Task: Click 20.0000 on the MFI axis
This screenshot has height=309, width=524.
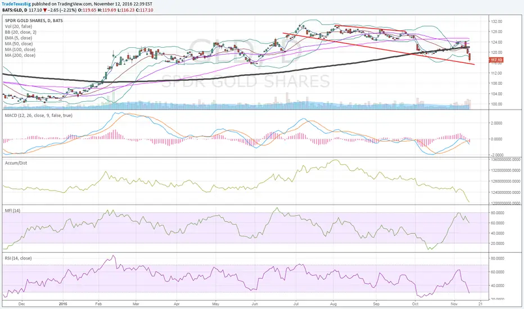Action: (497, 243)
